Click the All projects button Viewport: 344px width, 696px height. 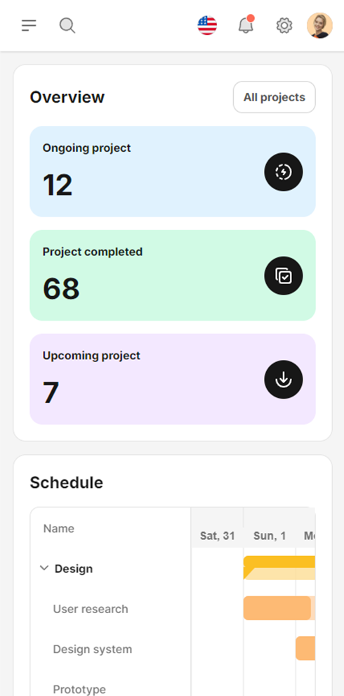[274, 97]
